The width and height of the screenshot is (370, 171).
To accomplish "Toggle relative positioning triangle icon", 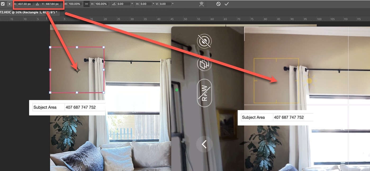I will [37, 4].
